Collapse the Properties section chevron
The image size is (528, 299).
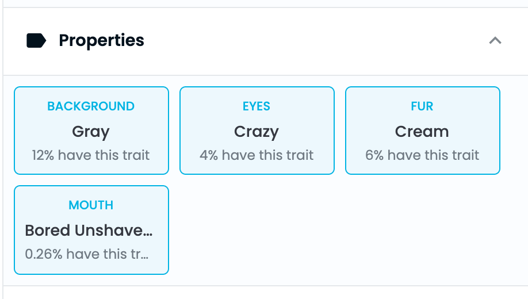(495, 41)
